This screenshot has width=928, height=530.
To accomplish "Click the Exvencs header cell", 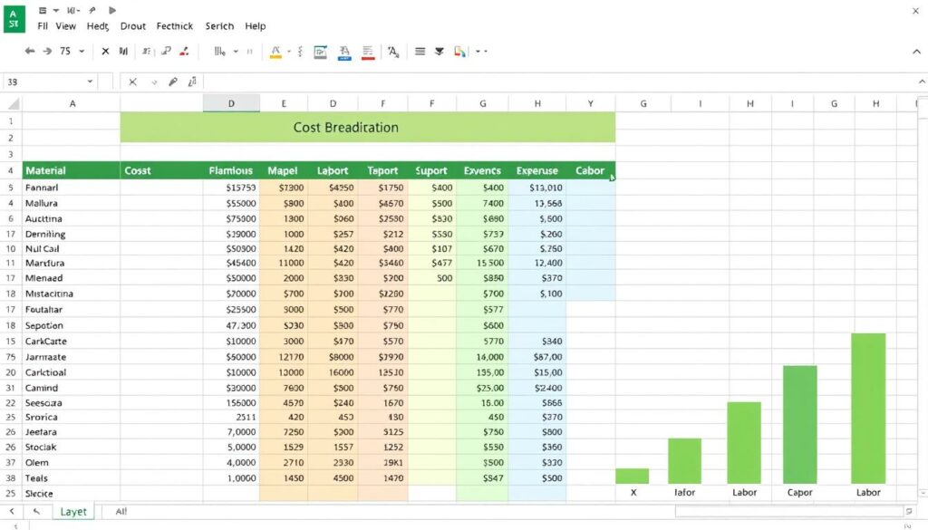I will [482, 170].
